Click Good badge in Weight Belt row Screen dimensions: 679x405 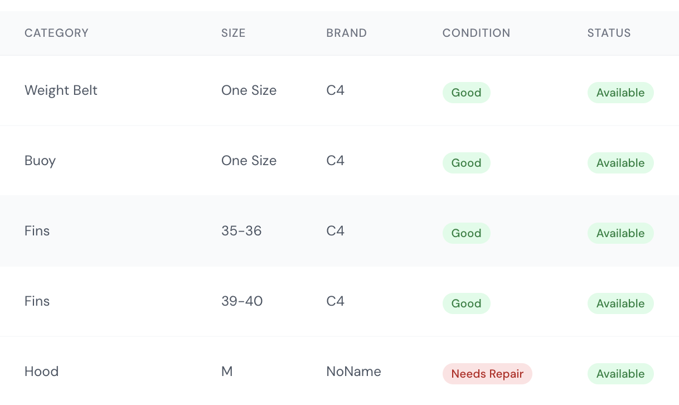tap(466, 93)
